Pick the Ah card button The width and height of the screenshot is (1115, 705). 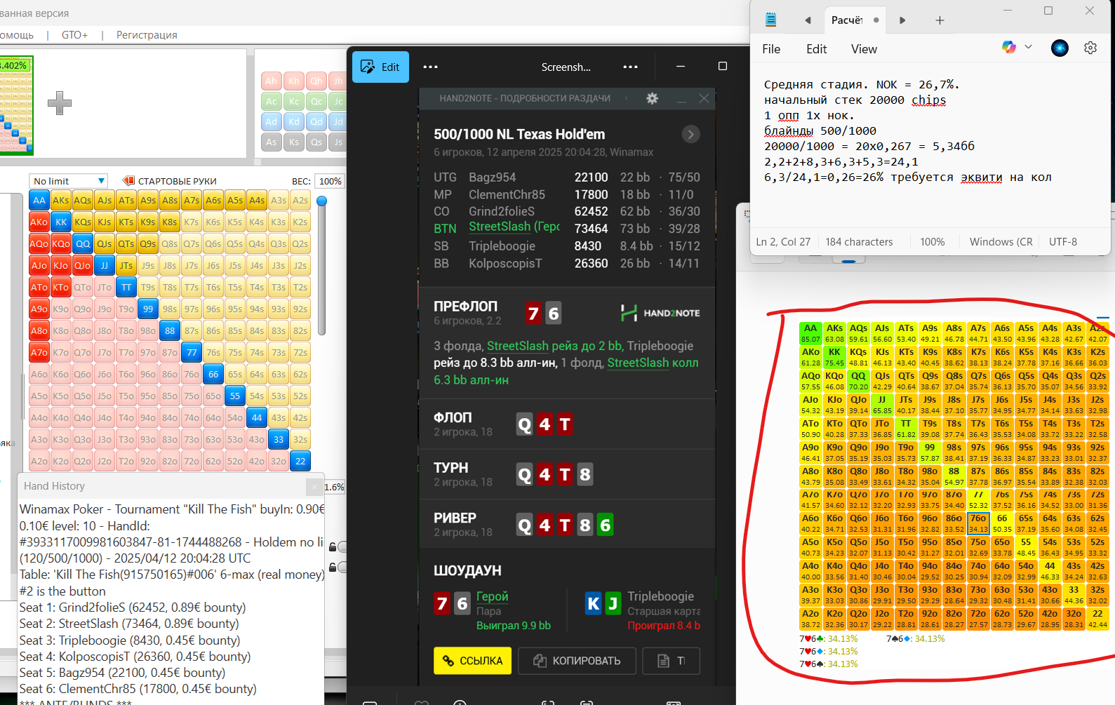[x=272, y=81]
